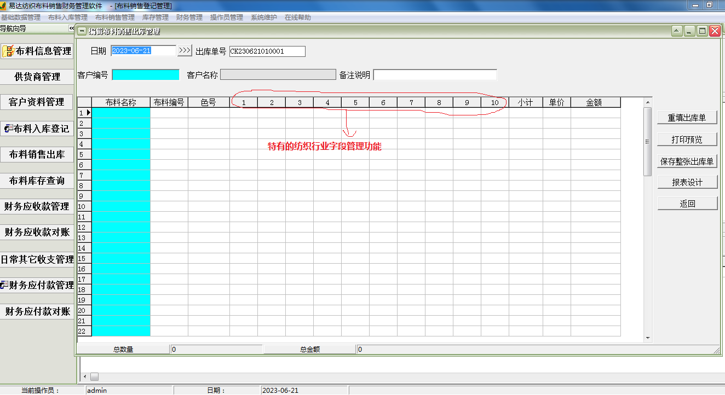Click inside the 客户编号 input field
Screen dimensions: 725x395
click(x=145, y=74)
